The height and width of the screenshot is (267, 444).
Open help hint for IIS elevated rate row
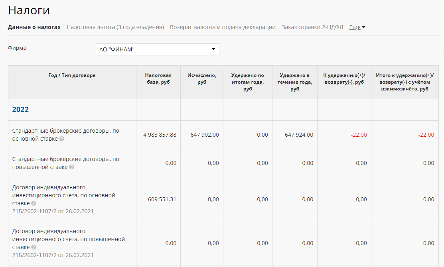pos(34,247)
